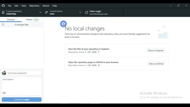190x107 pixels.
Task: Click the GitHub logo icon
Action: click(x=3, y=6)
